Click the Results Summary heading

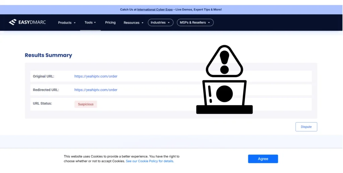(x=48, y=55)
